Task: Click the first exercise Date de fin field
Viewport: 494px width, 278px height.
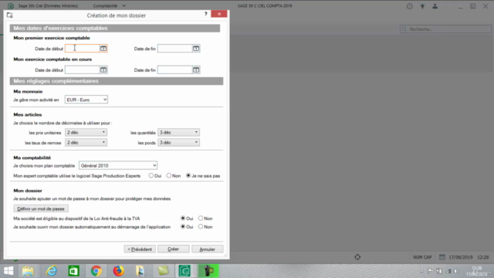Action: coord(175,49)
